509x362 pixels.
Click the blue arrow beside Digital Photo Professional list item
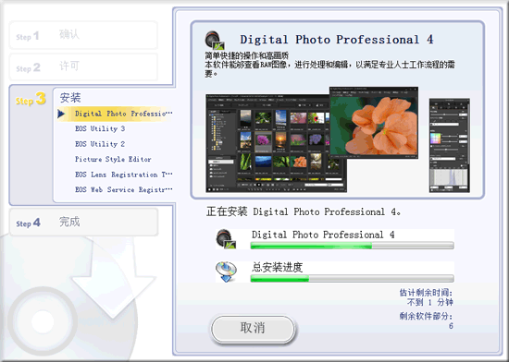[x=61, y=114]
